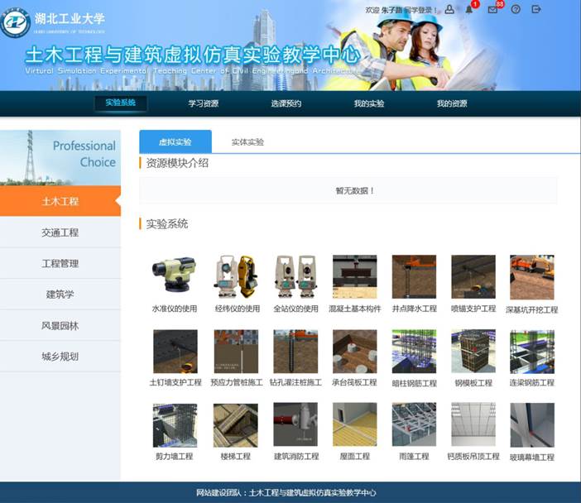Screen dimensions: 581x503
Task: Go to 学习资源 in navigation bar
Action: (x=203, y=103)
